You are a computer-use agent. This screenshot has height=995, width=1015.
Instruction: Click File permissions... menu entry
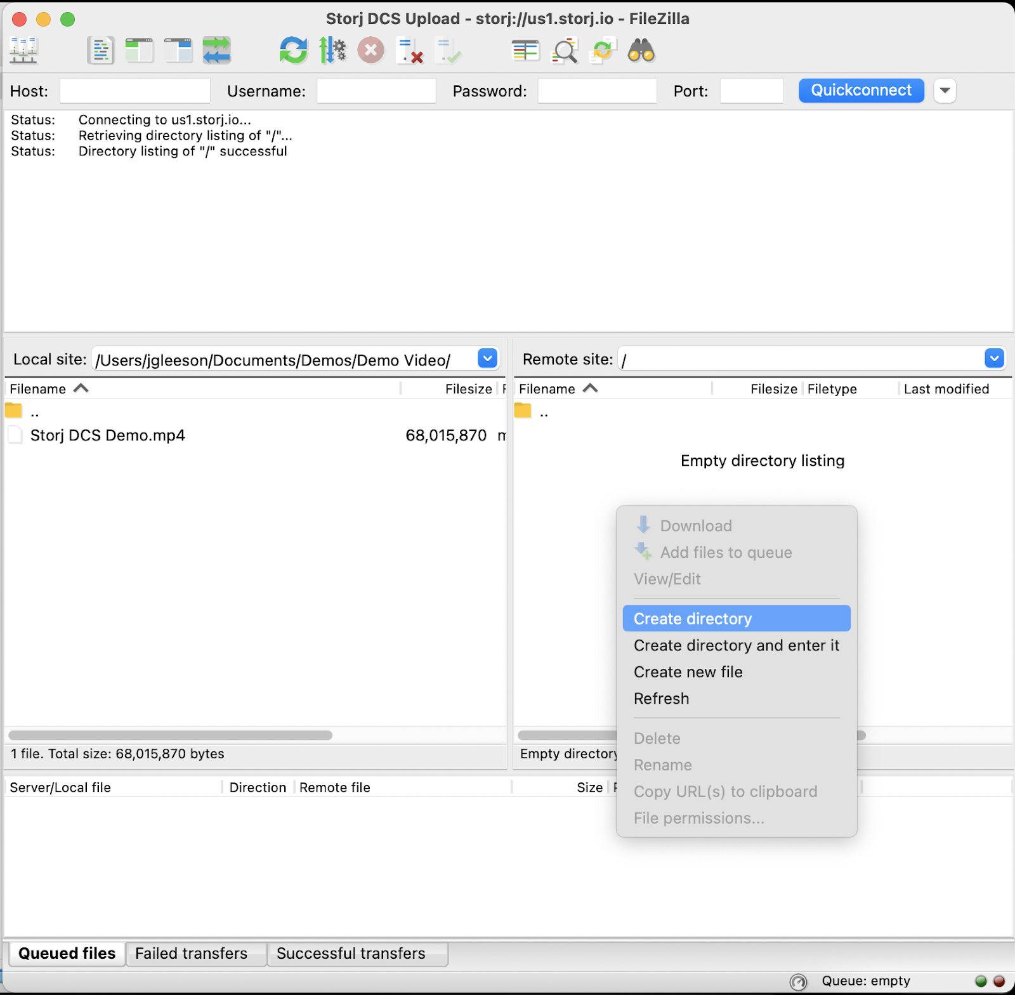point(737,819)
